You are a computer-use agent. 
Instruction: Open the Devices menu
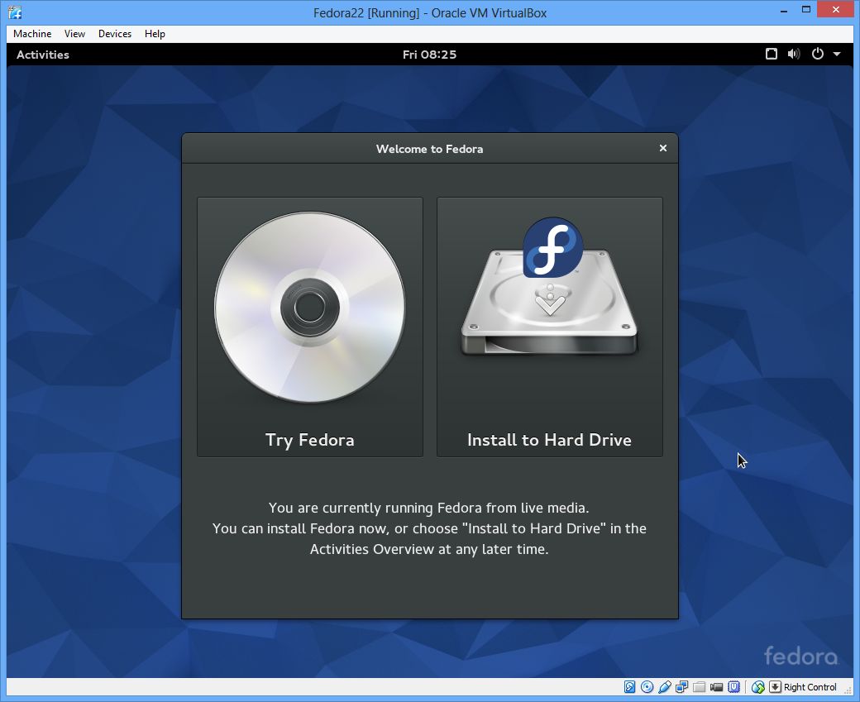(114, 34)
